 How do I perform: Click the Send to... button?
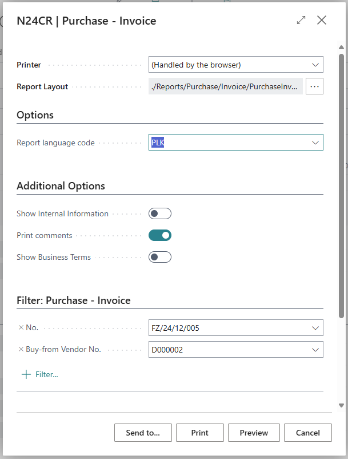[143, 433]
